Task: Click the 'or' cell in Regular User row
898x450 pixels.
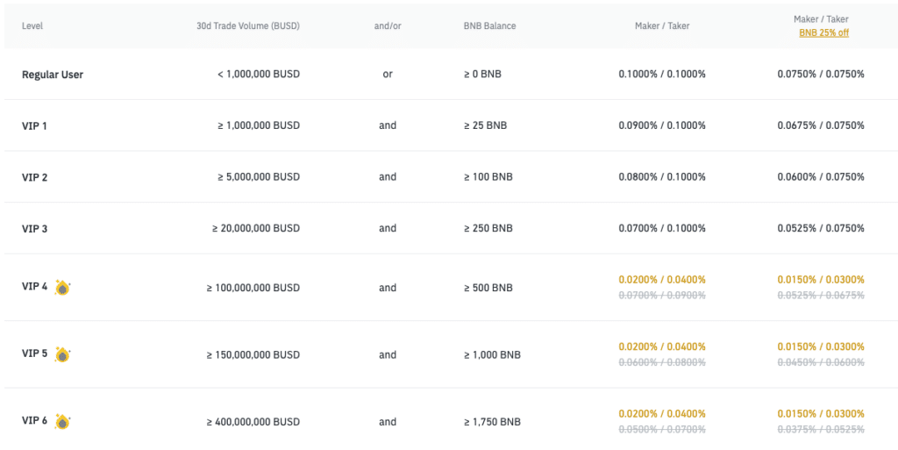Action: (x=388, y=75)
